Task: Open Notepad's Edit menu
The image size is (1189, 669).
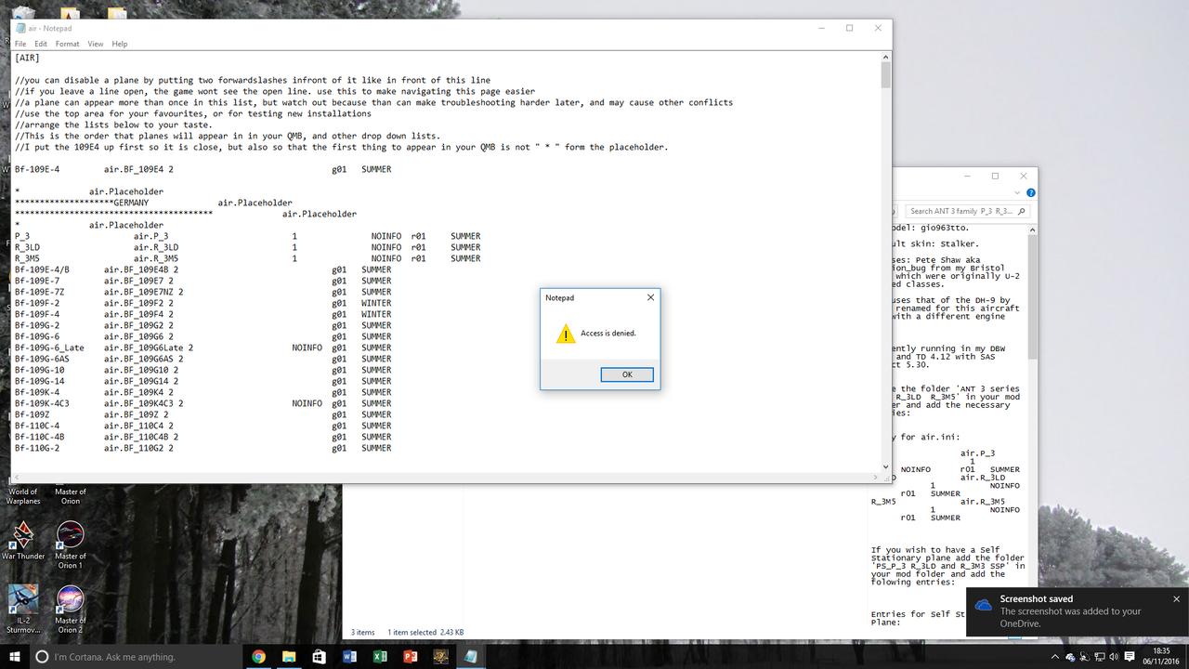Action: (41, 44)
